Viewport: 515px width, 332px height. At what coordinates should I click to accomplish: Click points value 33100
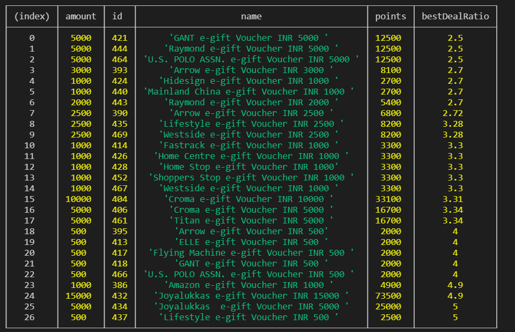tap(388, 199)
